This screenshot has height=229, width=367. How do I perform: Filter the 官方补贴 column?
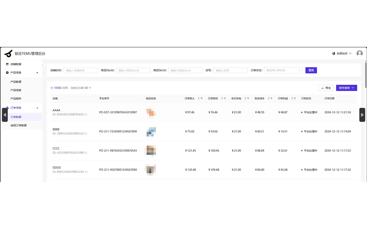pos(248,98)
